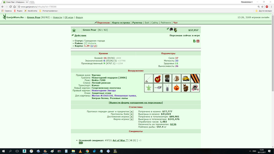Open the Об игре link
This screenshot has height=154, width=274.
tap(69, 17)
